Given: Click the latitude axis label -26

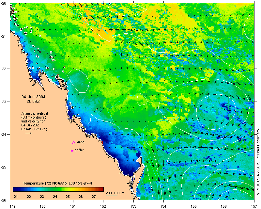Looking at the screenshot, I should coord(4,200).
